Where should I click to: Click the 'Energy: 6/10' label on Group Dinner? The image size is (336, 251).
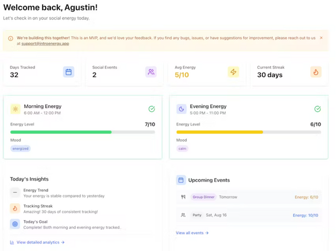pos(307,197)
